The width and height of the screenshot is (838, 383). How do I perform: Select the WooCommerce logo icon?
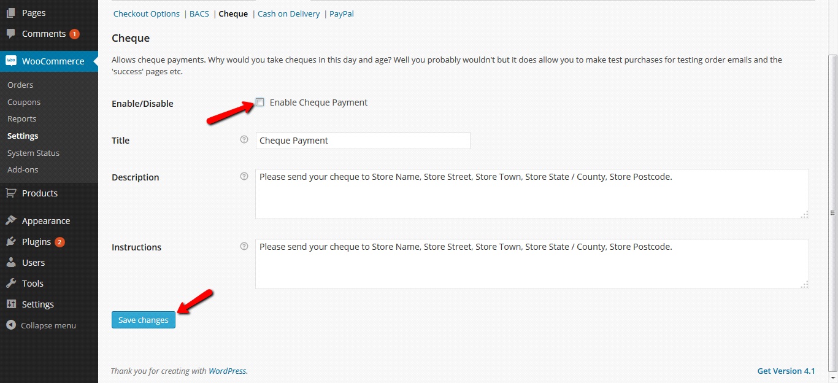click(11, 61)
